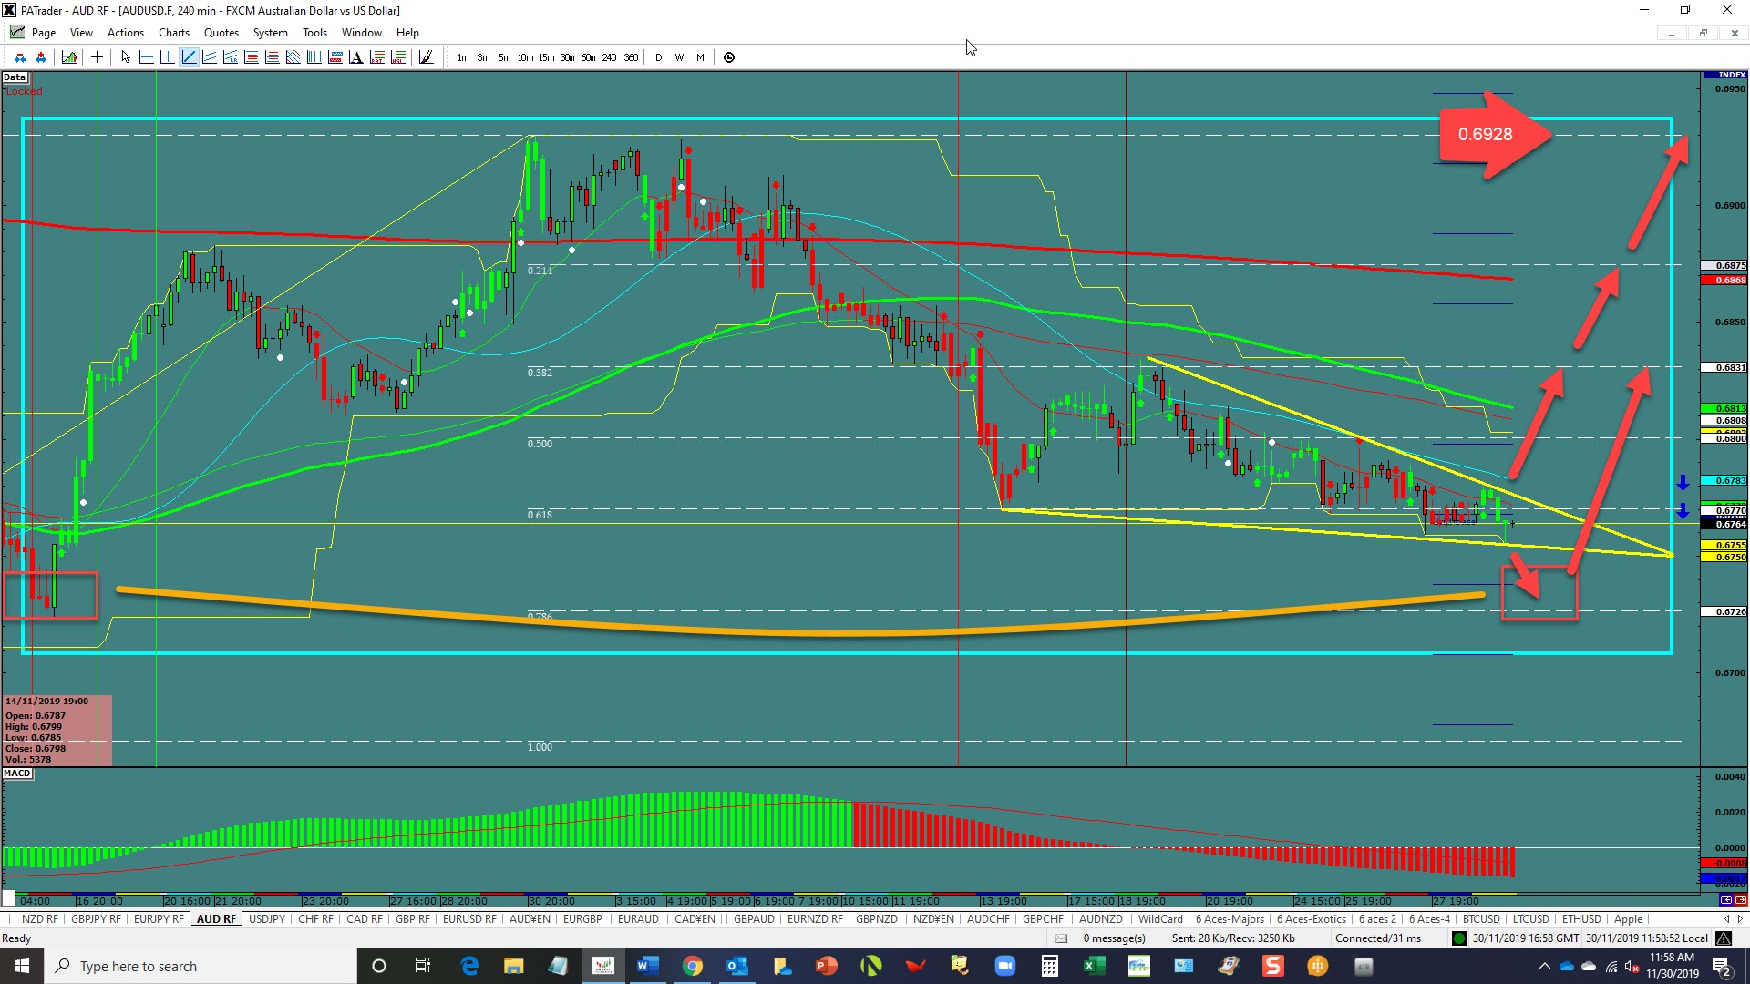Open the System menu
Screen dimensions: 1750x984
271,33
